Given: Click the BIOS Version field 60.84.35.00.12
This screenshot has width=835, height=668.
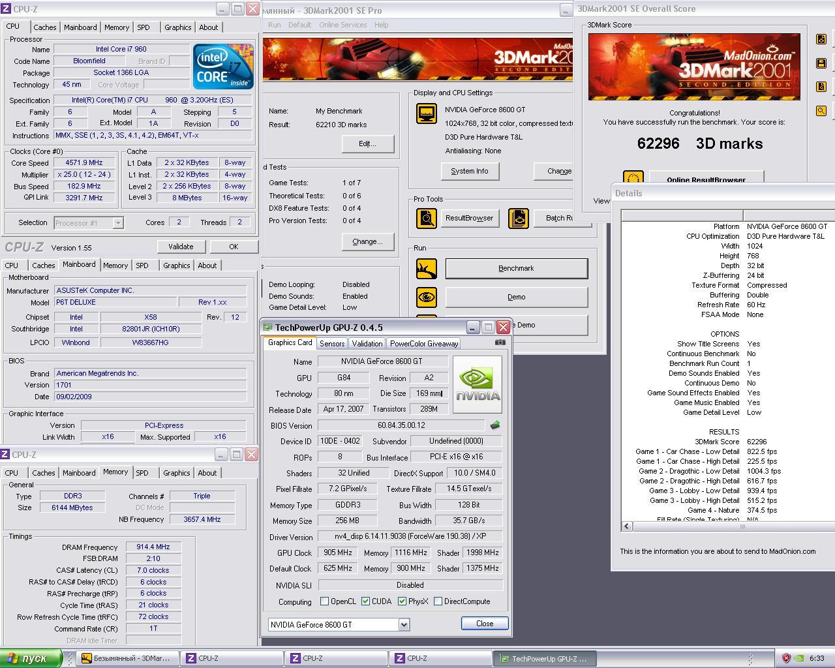Looking at the screenshot, I should click(x=401, y=425).
